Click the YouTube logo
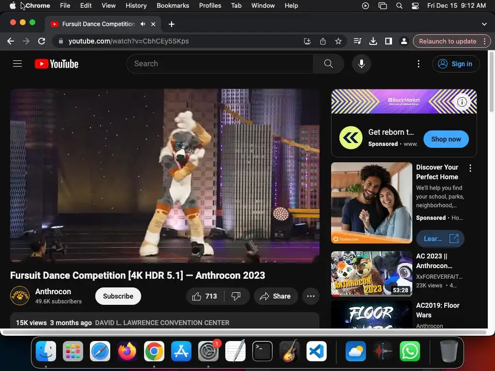Image resolution: width=495 pixels, height=371 pixels. [57, 64]
